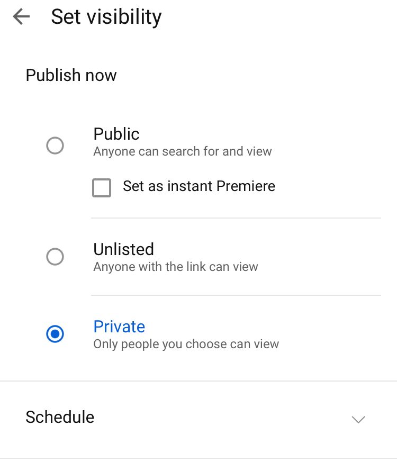Screen dimensions: 397x462
Task: Click the Set visibility page title
Action: (106, 17)
